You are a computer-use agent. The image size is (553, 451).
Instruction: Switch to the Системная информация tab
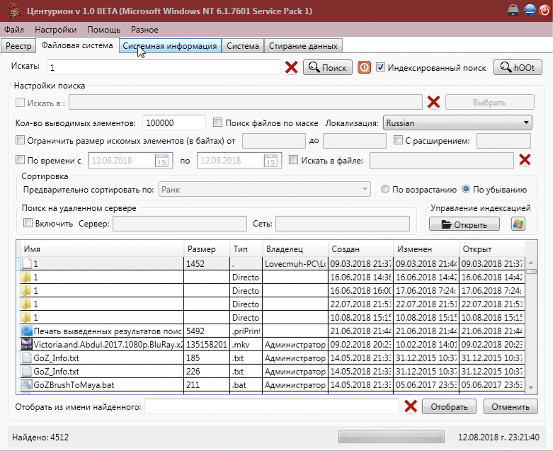[x=170, y=46]
